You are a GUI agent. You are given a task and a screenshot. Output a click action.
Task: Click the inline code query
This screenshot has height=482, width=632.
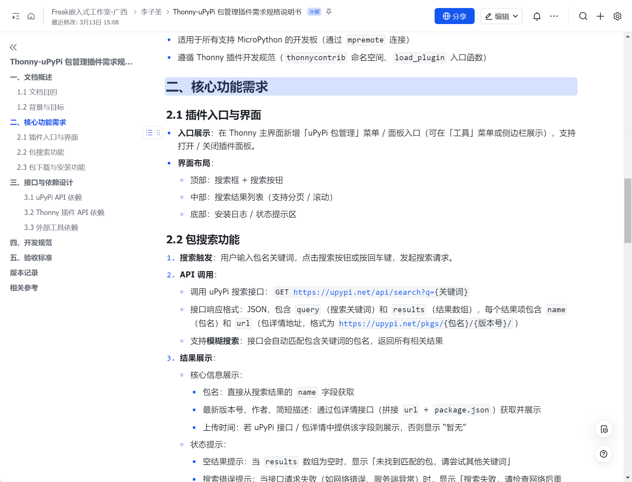(308, 310)
